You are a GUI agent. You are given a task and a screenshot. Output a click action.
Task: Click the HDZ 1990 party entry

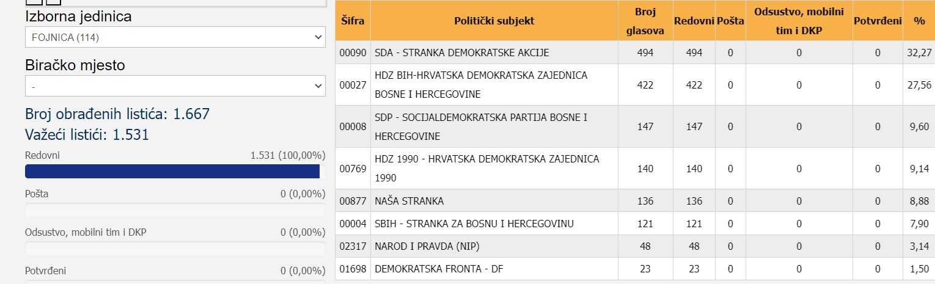486,168
